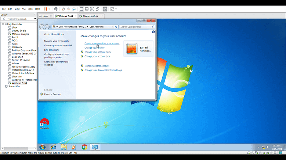Open the Snapshot Manager icon
Screen dimensions: 286x160
tap(74, 9)
